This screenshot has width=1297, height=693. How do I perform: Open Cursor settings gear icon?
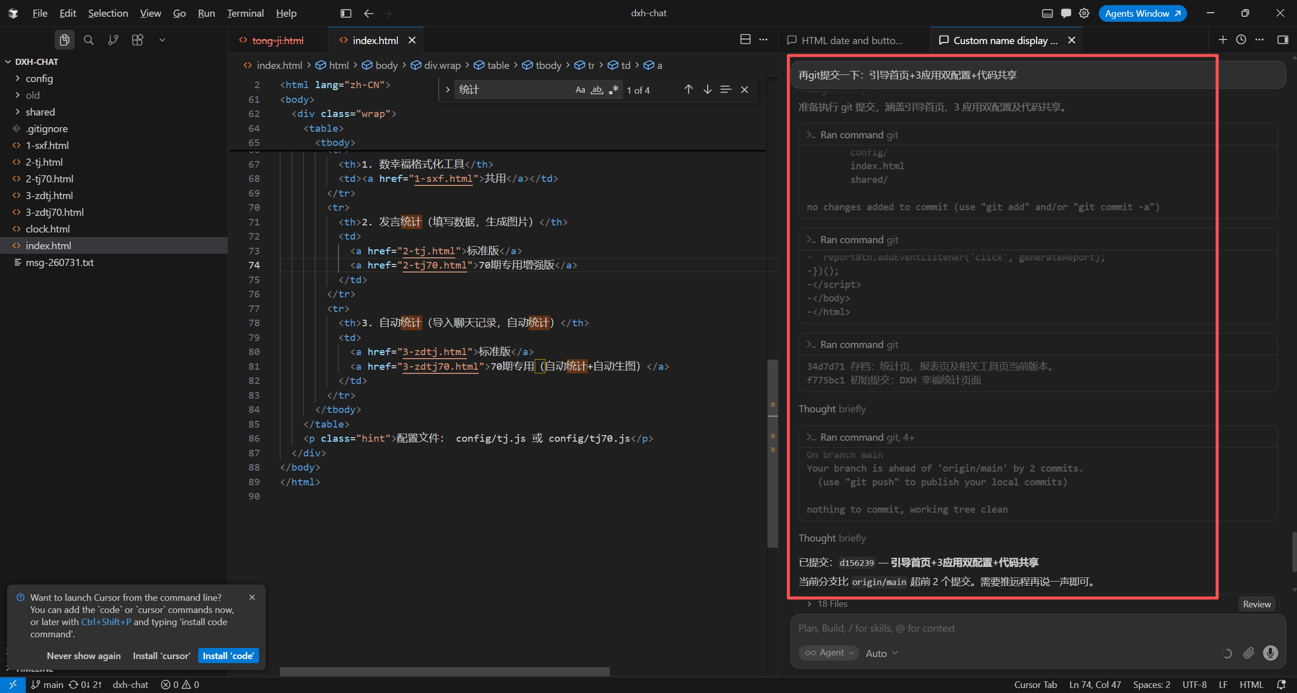(x=1084, y=13)
